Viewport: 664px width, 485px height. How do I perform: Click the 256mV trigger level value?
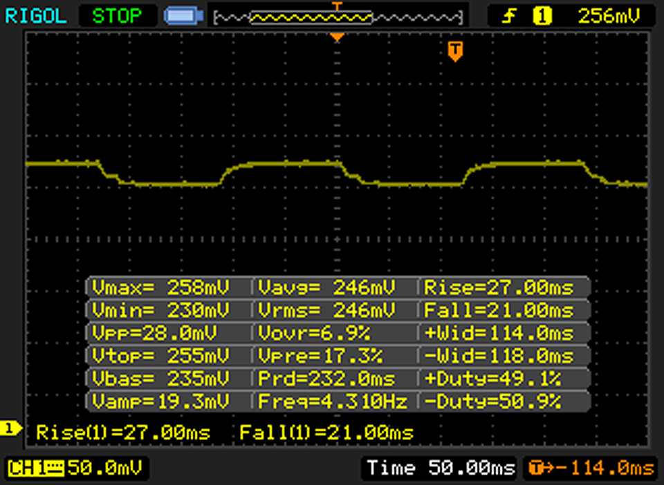(609, 16)
